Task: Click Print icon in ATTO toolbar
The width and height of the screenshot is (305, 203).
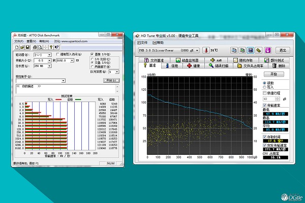Action: click(35, 47)
